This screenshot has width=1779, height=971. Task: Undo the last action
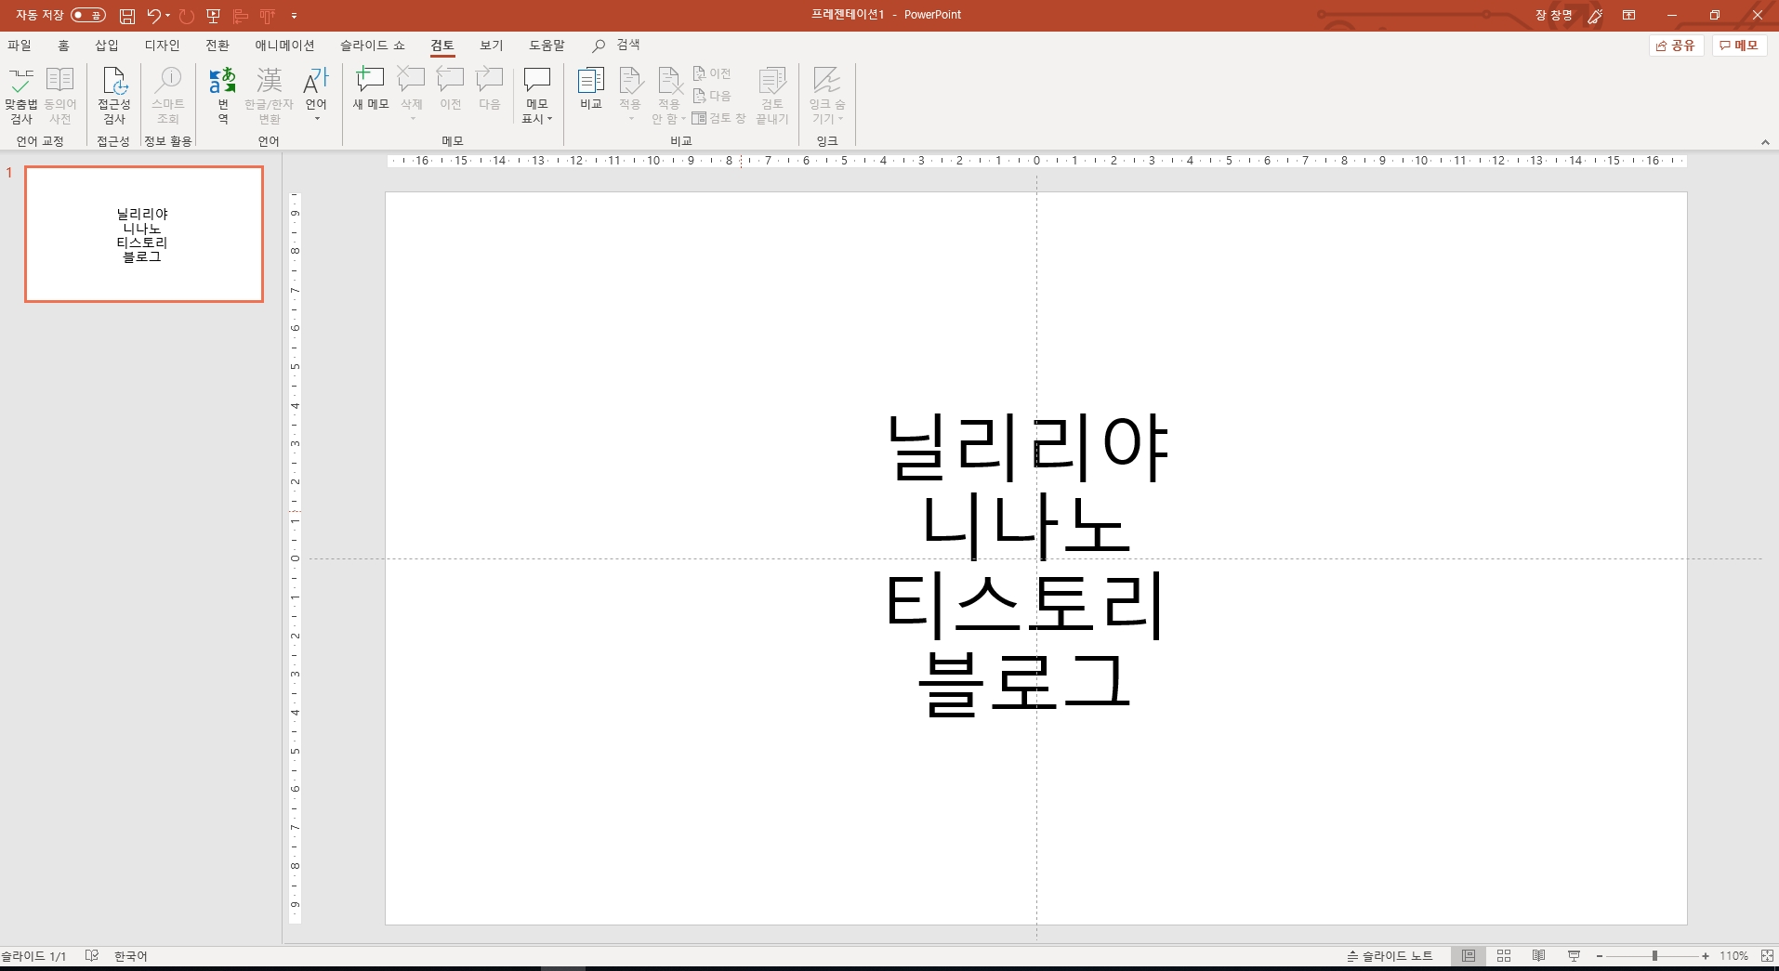(x=153, y=15)
